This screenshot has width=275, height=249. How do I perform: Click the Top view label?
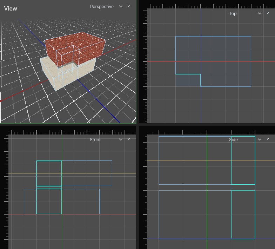[233, 13]
